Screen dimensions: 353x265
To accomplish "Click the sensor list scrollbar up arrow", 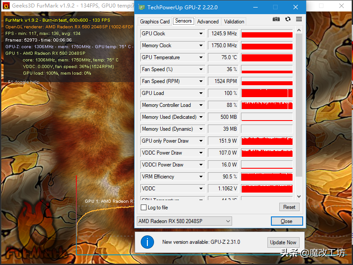I will click(299, 30).
